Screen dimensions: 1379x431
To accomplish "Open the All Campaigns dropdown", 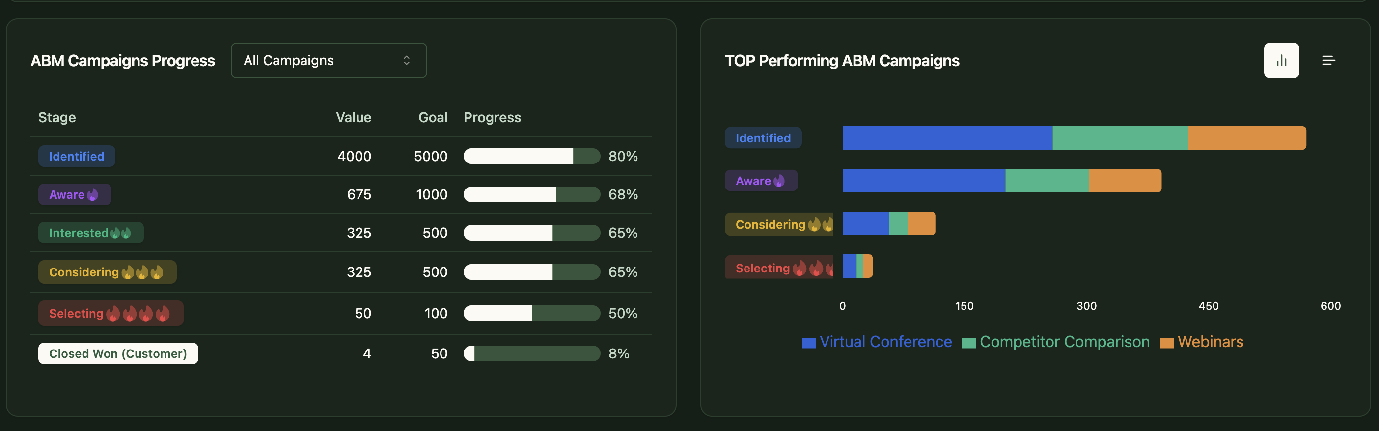I will click(328, 60).
